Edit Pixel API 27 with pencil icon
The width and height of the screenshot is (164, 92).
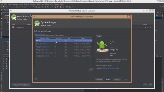coord(148,27)
